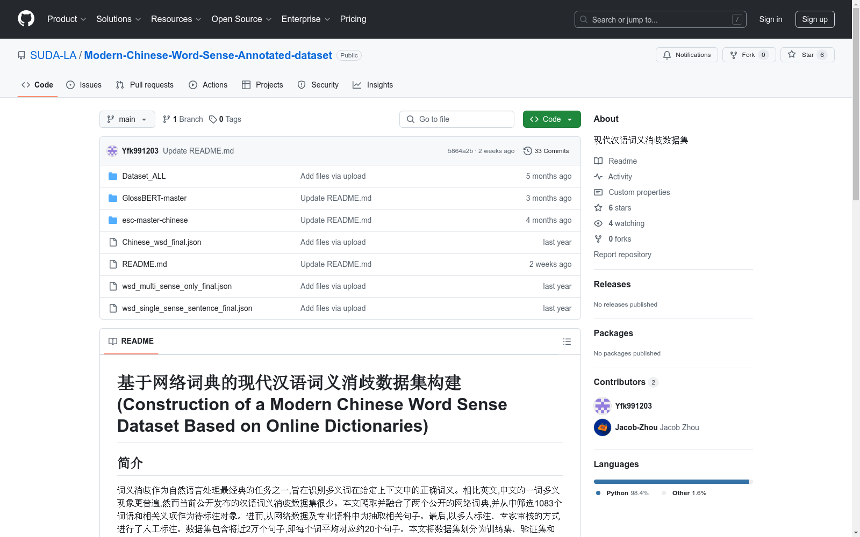Open the Update README.md commit message in header

[x=198, y=151]
